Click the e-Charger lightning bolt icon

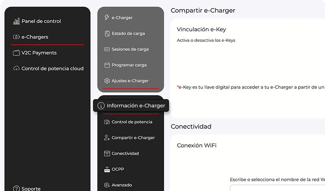pos(107,17)
